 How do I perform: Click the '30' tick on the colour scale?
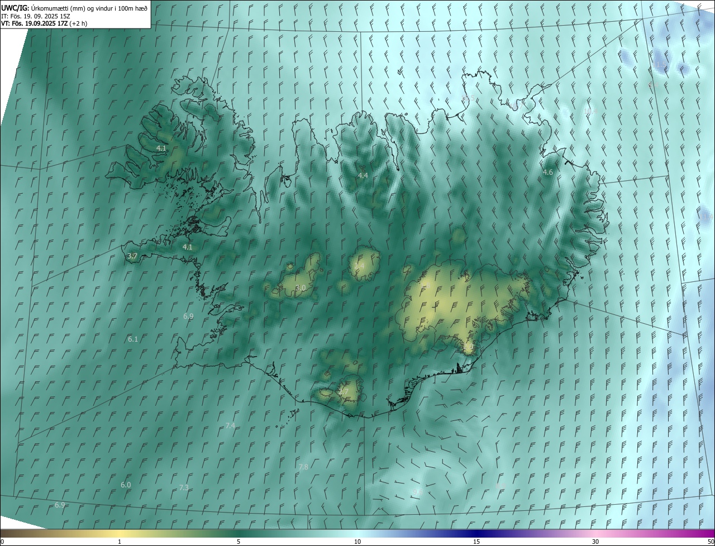[x=595, y=542]
